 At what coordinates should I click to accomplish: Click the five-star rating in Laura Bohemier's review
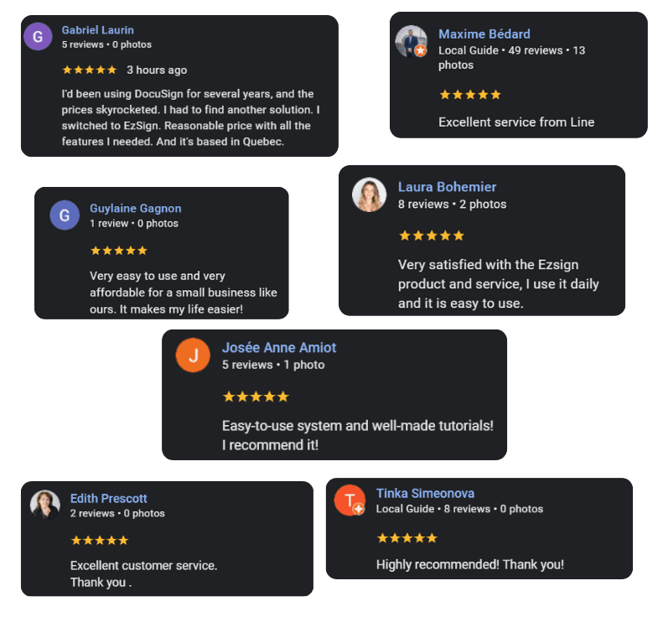[431, 236]
